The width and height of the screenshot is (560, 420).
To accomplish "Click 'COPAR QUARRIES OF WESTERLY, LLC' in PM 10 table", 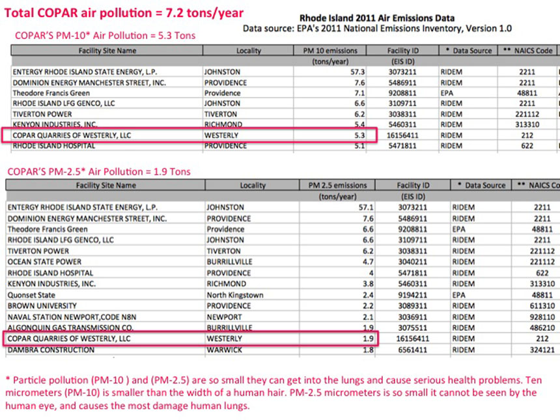I will [72, 135].
